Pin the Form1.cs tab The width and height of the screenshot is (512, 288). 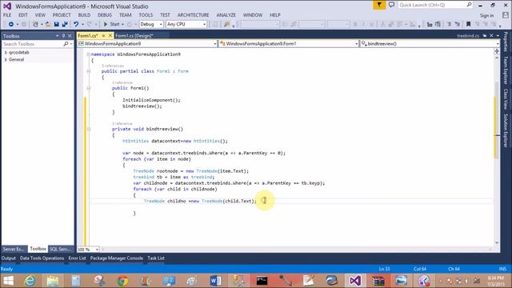103,35
